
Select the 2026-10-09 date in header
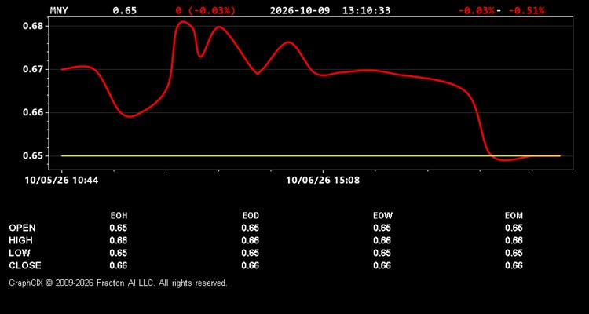point(300,10)
